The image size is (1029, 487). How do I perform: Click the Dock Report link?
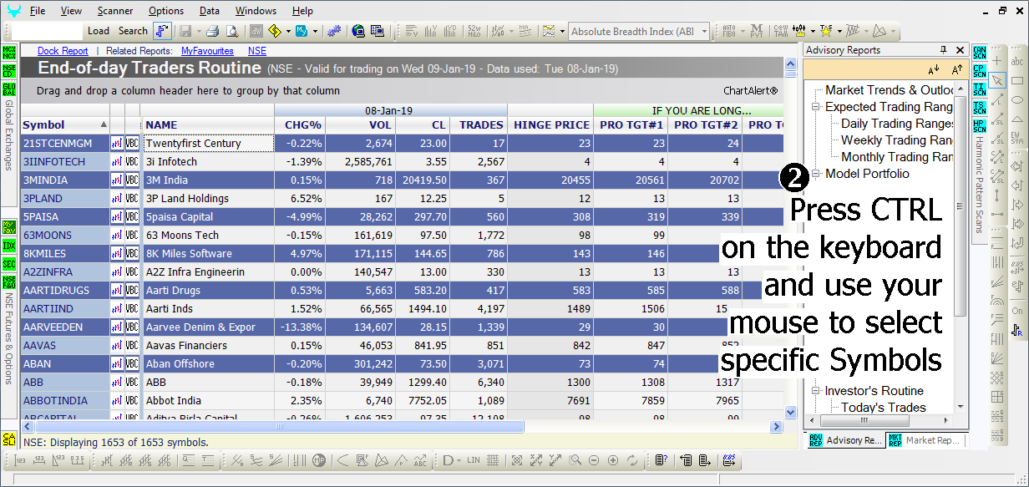(x=63, y=51)
